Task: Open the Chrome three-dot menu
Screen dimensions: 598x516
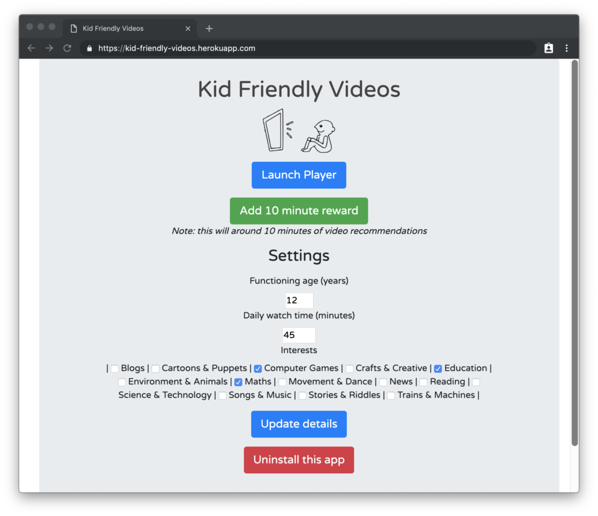Action: 566,49
